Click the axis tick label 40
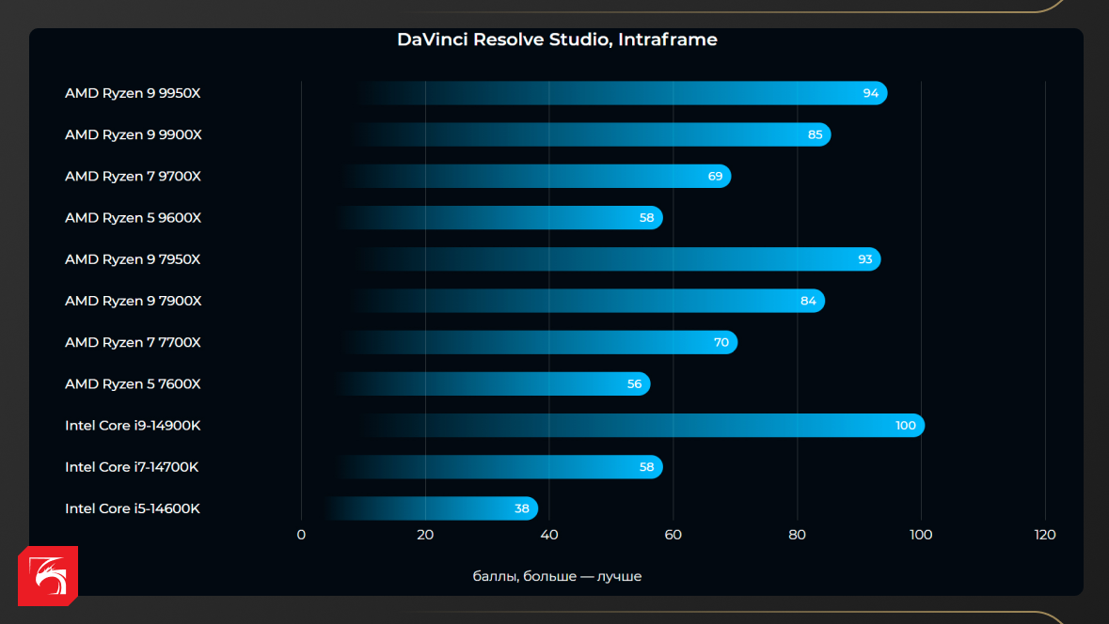Image resolution: width=1109 pixels, height=624 pixels. click(548, 535)
